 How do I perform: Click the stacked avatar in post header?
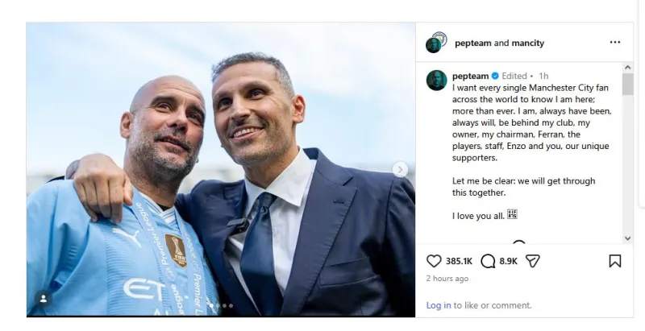436,43
